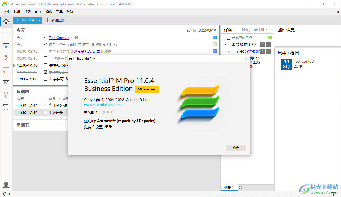Collapse the 子任务 tree node
341x197 pixels.
(229, 51)
